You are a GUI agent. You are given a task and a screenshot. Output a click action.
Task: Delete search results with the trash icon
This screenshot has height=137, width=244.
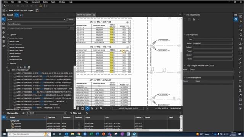pyautogui.click(x=29, y=67)
